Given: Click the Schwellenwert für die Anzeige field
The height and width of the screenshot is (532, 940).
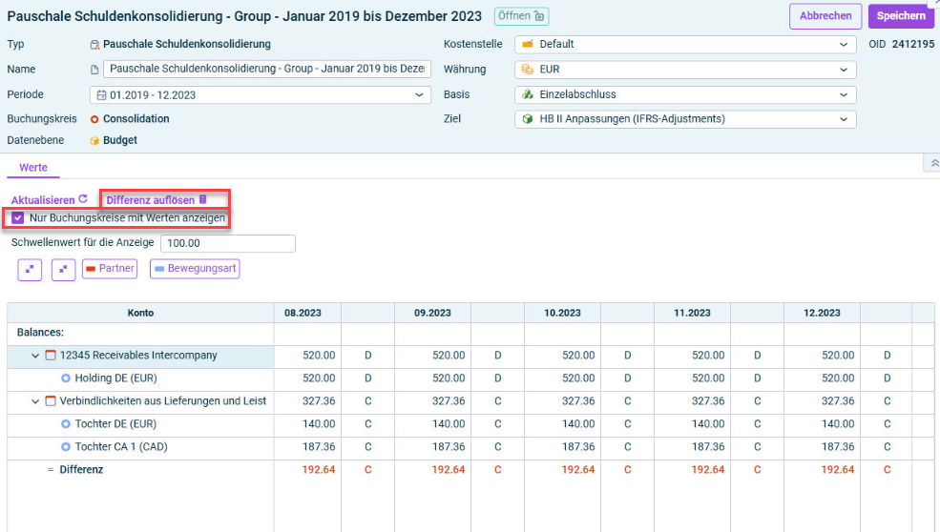Looking at the screenshot, I should (227, 244).
